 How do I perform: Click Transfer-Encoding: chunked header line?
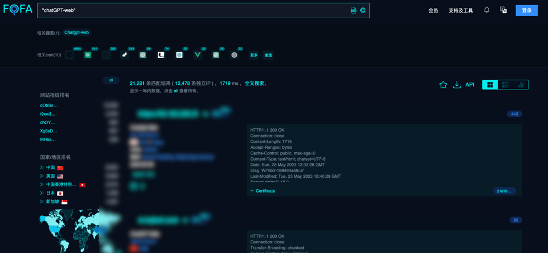coord(277,248)
